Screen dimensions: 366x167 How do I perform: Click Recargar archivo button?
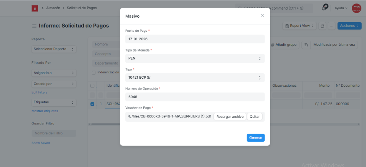[x=230, y=117]
